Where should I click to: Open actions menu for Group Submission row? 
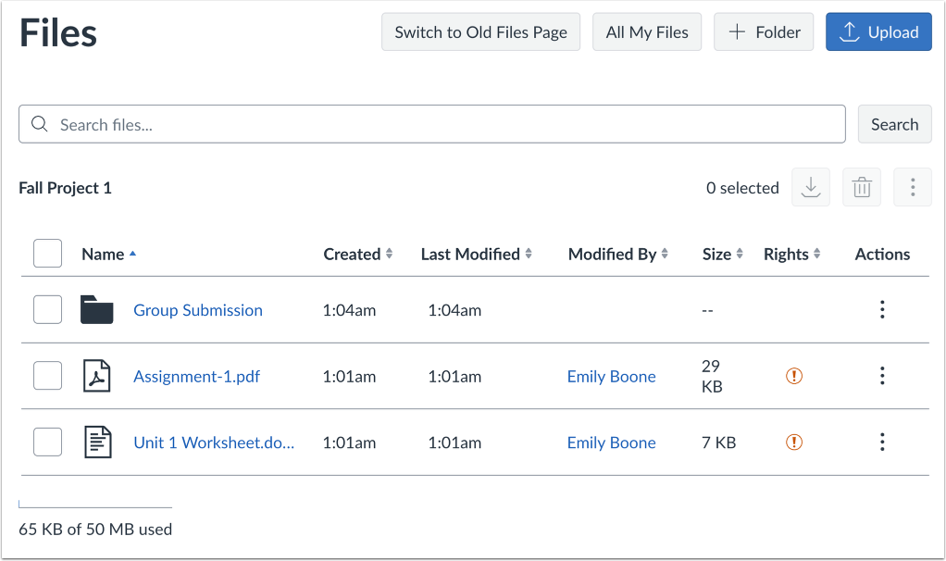click(882, 309)
